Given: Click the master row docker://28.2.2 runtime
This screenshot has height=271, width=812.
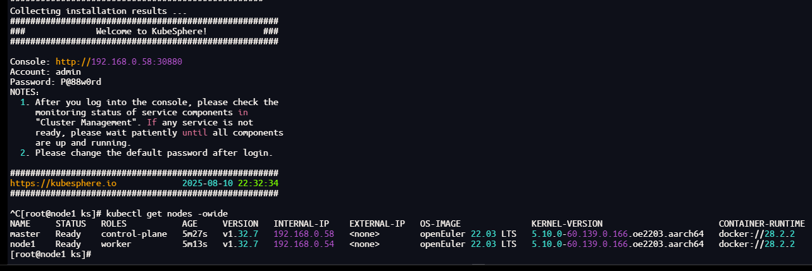Looking at the screenshot, I should [x=757, y=234].
